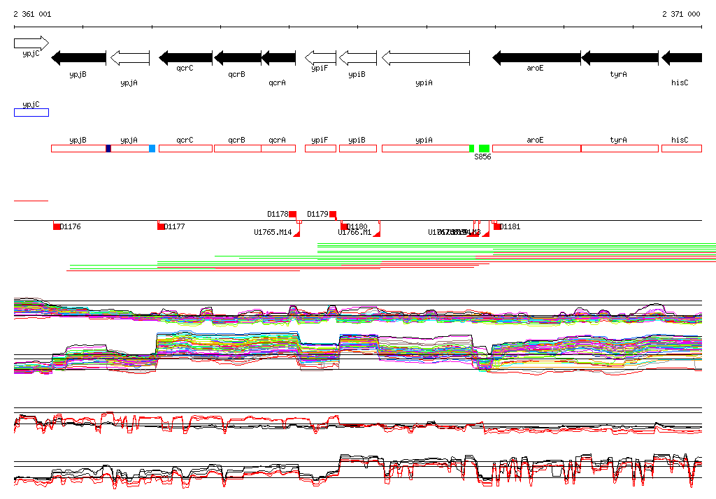Select the black qcrC gene arrow
This screenshot has height=499, width=716.
click(x=185, y=57)
